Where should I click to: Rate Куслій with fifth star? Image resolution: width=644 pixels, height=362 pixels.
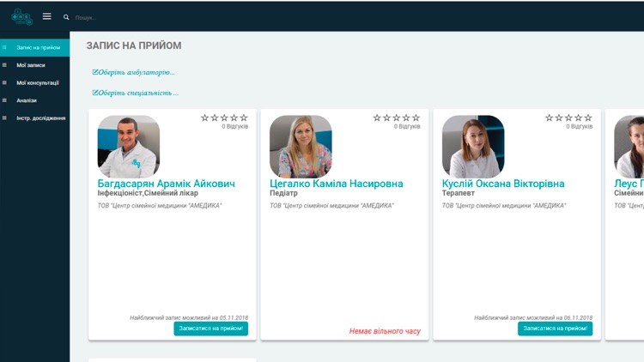[588, 118]
